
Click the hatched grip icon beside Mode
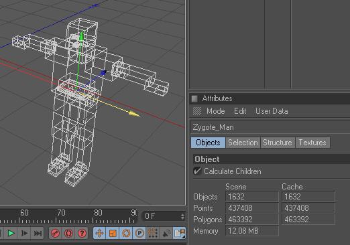click(x=196, y=111)
